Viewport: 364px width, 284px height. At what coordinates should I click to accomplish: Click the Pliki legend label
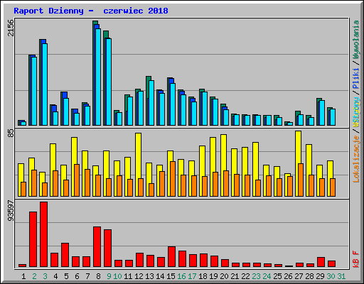pyautogui.click(x=356, y=79)
